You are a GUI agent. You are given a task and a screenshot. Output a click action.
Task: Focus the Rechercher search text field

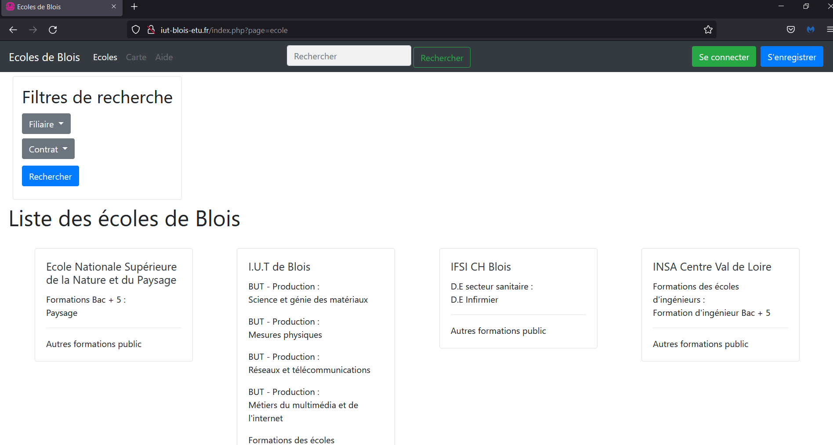[x=349, y=56]
